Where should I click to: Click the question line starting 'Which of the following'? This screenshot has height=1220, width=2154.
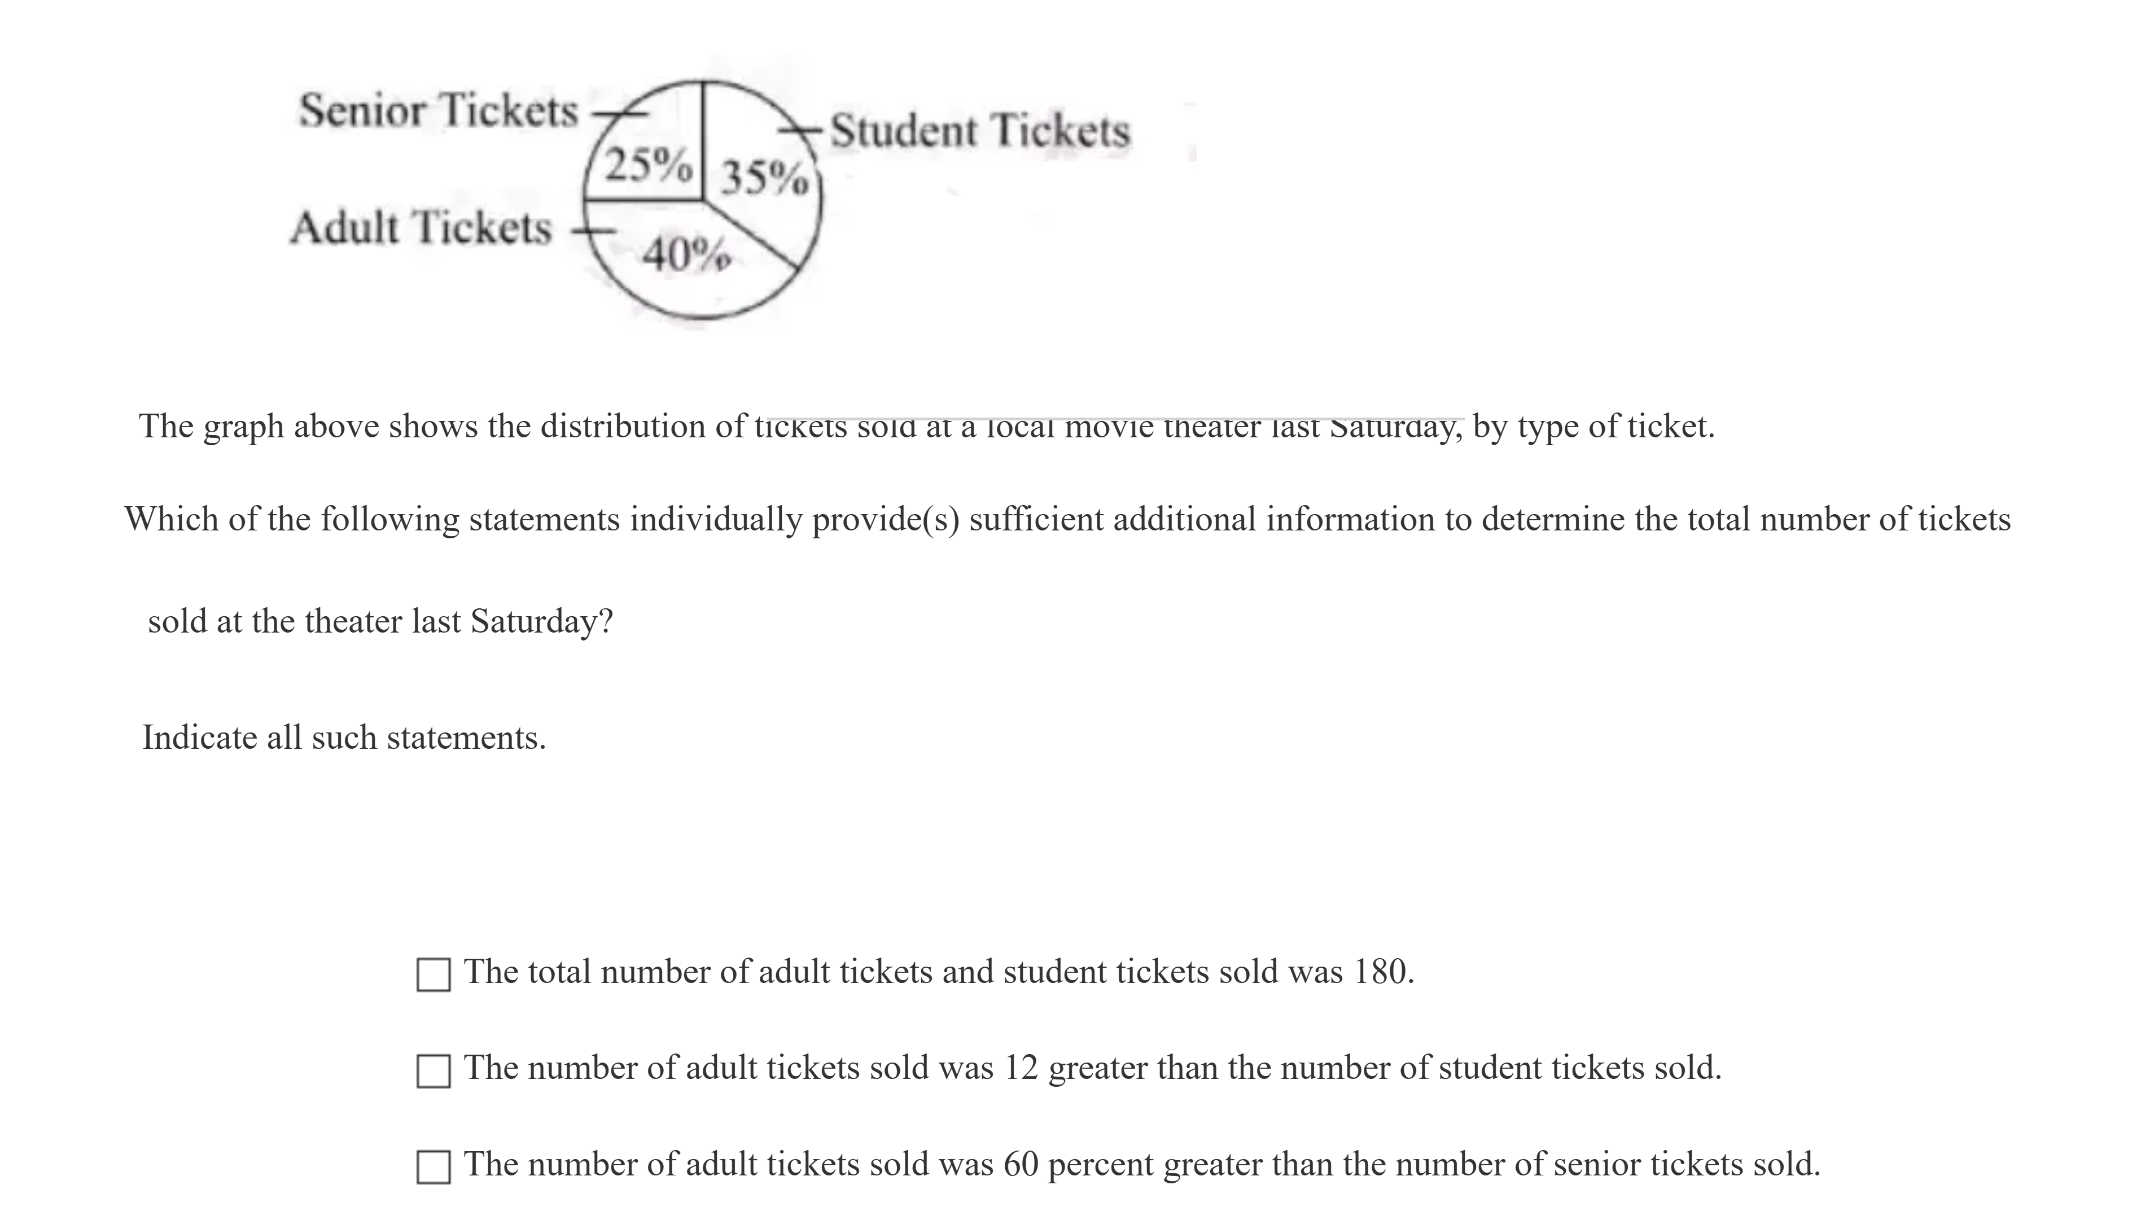click(x=1067, y=520)
